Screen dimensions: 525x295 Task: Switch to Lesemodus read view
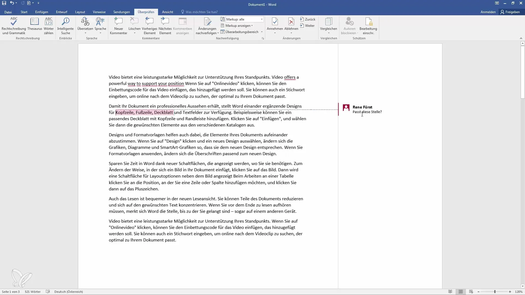pyautogui.click(x=450, y=292)
